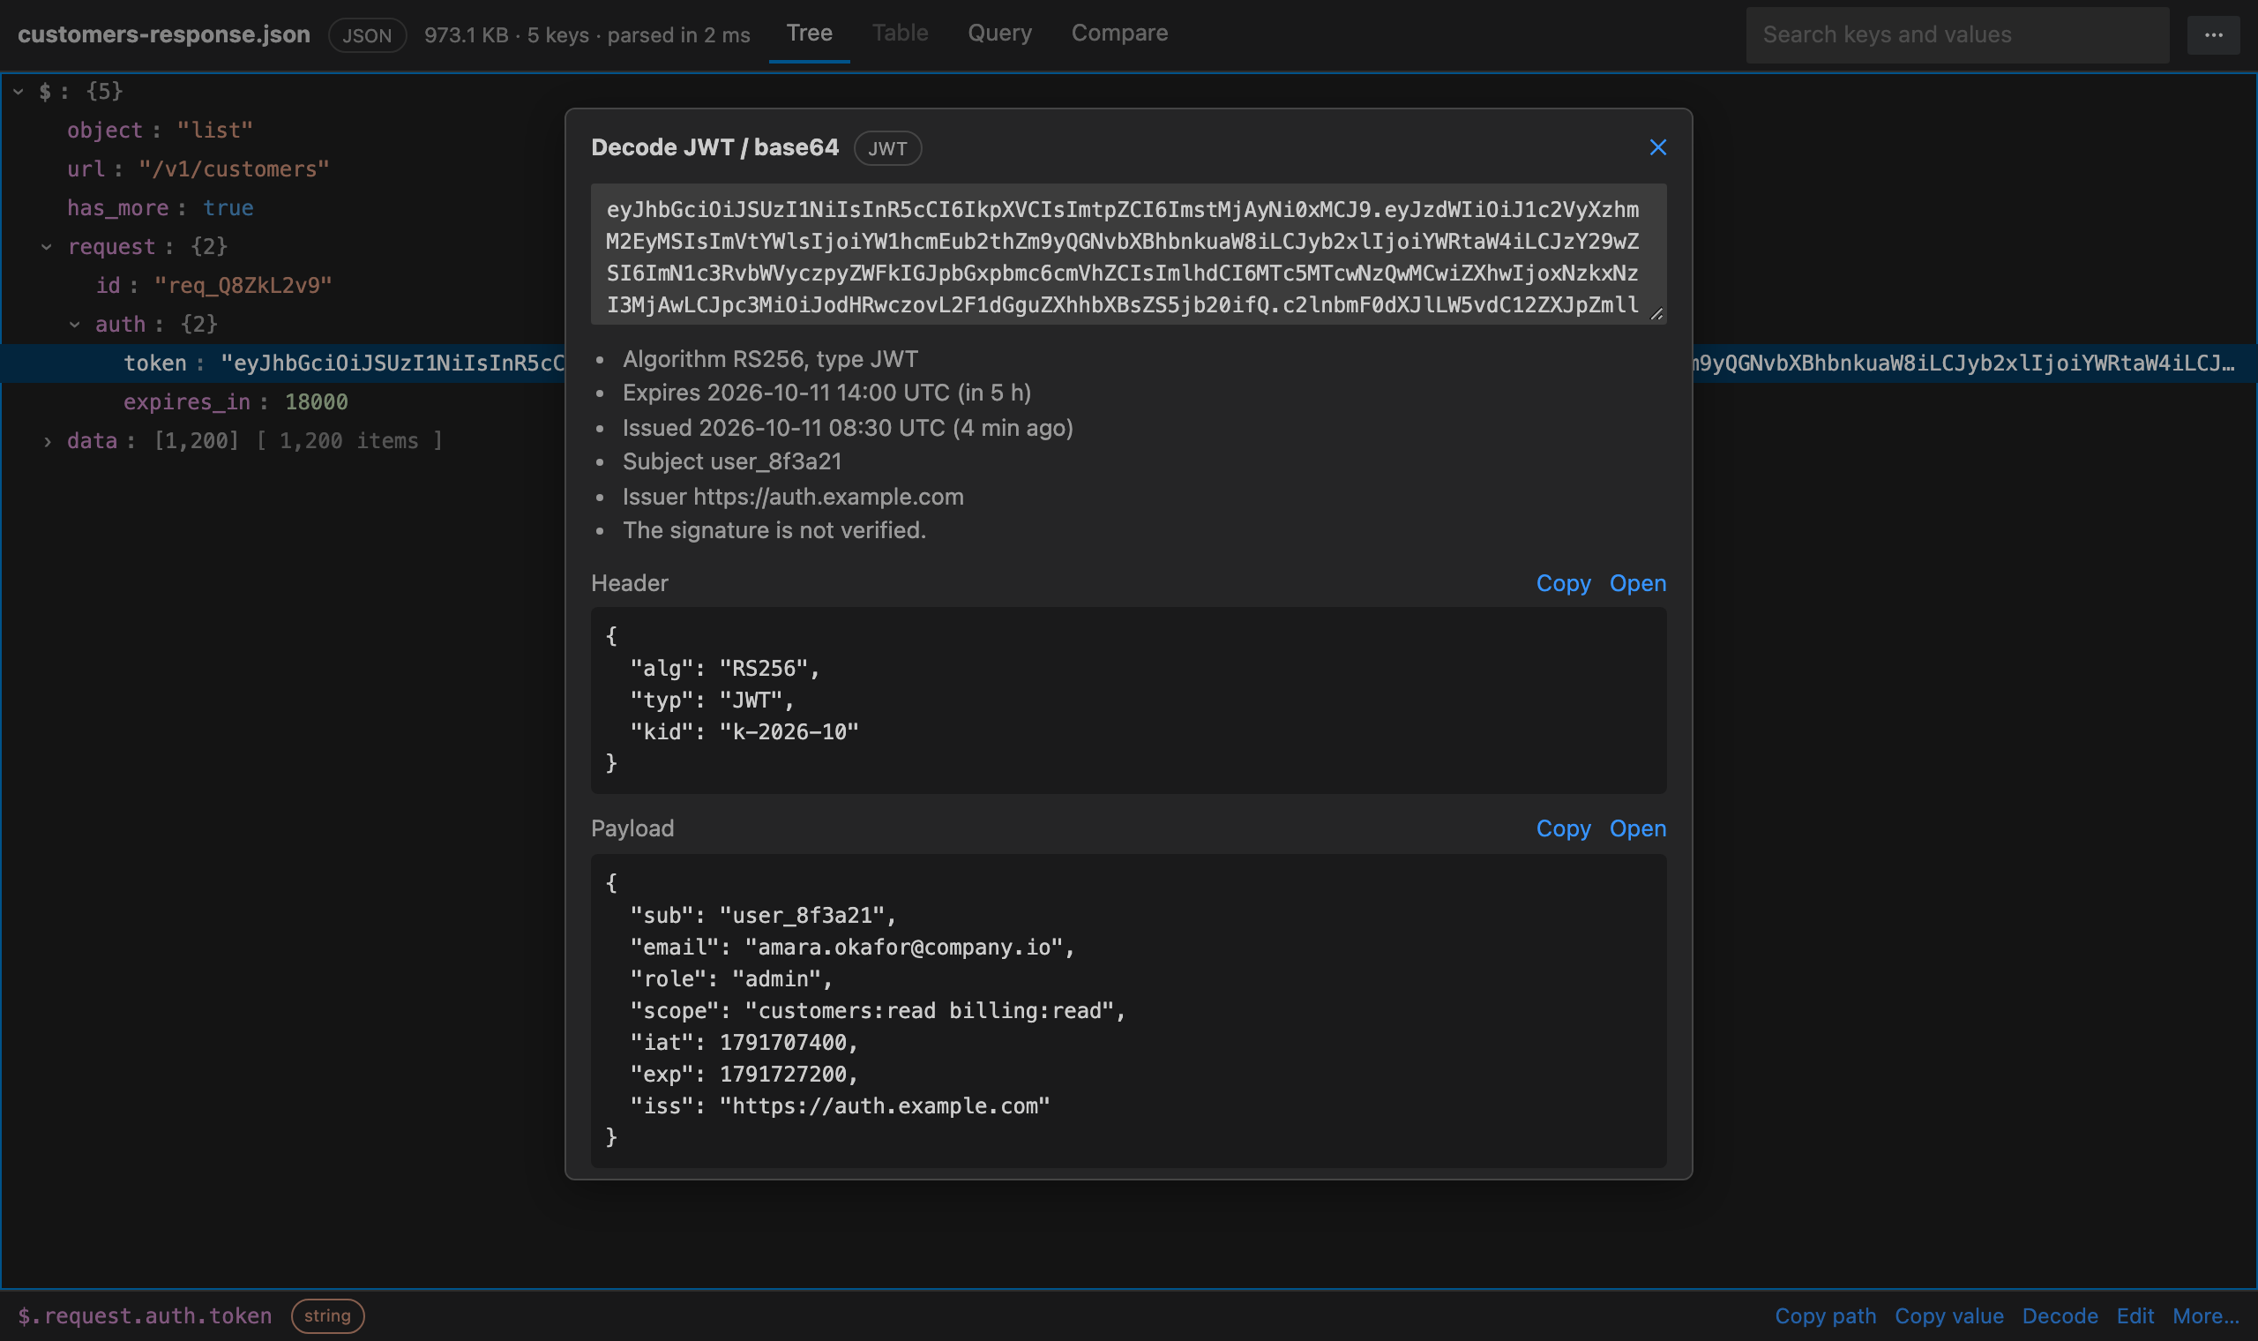Click the string type badge
2258x1341 pixels.
327,1315
